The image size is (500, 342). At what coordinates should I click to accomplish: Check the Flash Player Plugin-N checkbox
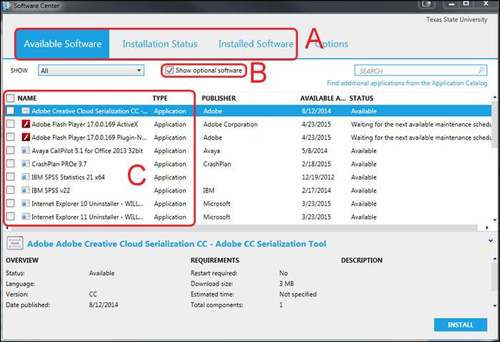coord(10,137)
